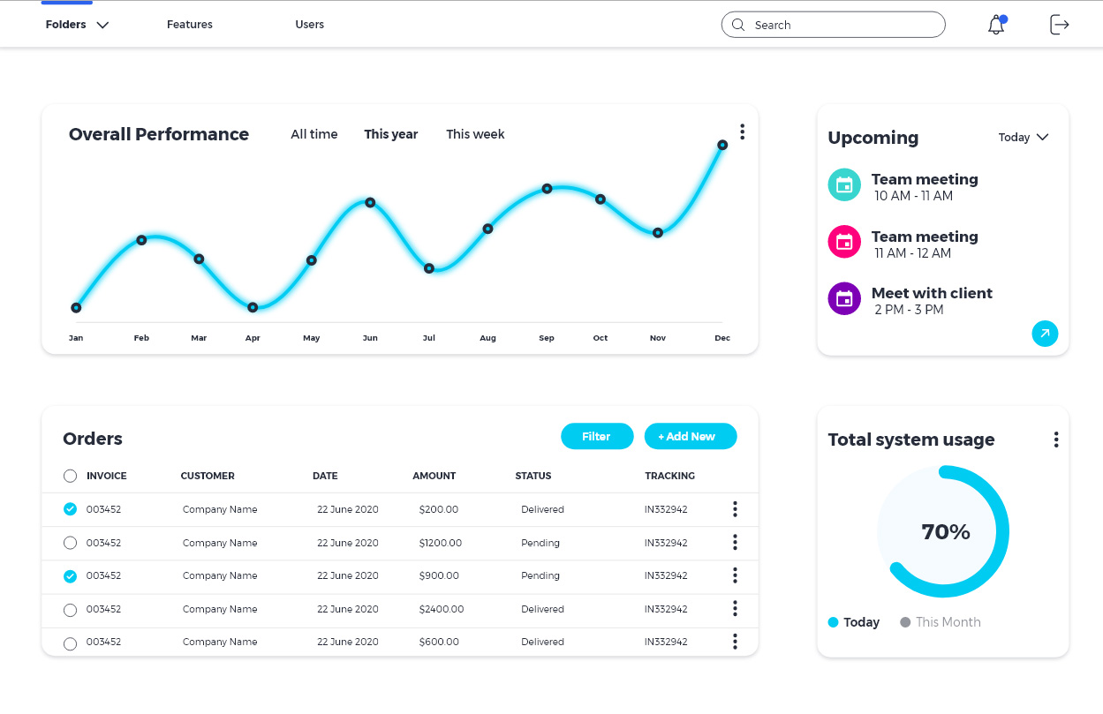Switch chart to This week tab
The image size is (1103, 714).
point(475,134)
